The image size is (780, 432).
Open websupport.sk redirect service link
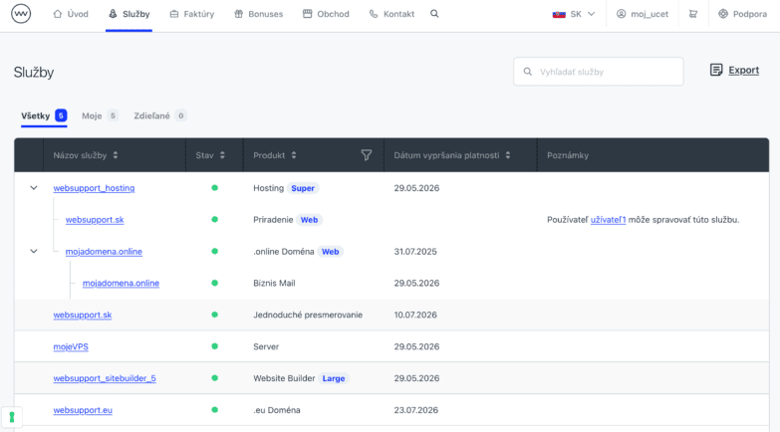tap(83, 316)
